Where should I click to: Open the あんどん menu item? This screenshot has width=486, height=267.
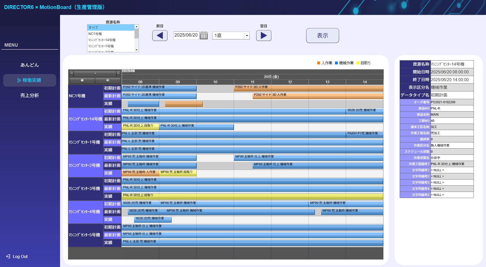point(30,65)
